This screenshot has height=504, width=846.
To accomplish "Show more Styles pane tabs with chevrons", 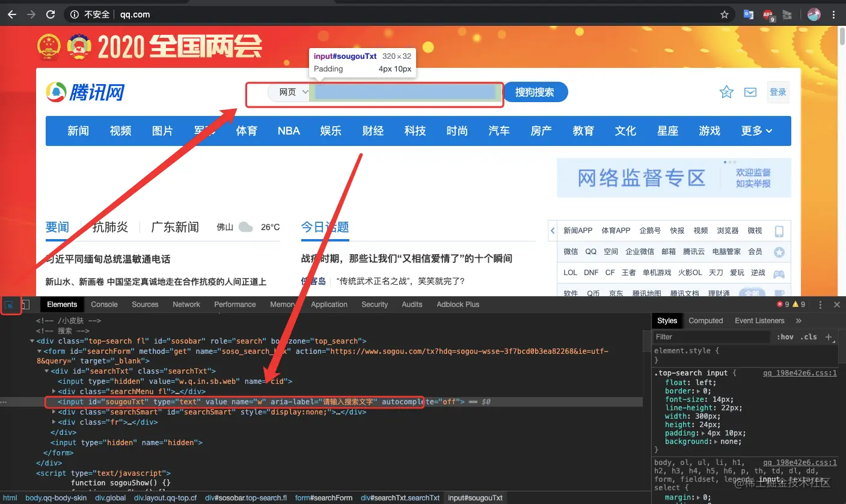I will pos(798,321).
